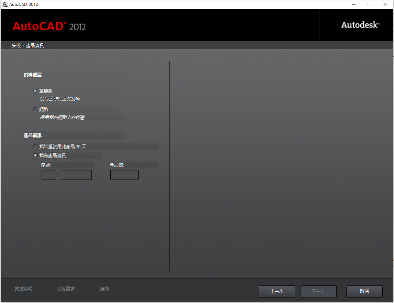
Task: Select 我希望試用此產品 30 天 trial option
Action: click(x=35, y=147)
